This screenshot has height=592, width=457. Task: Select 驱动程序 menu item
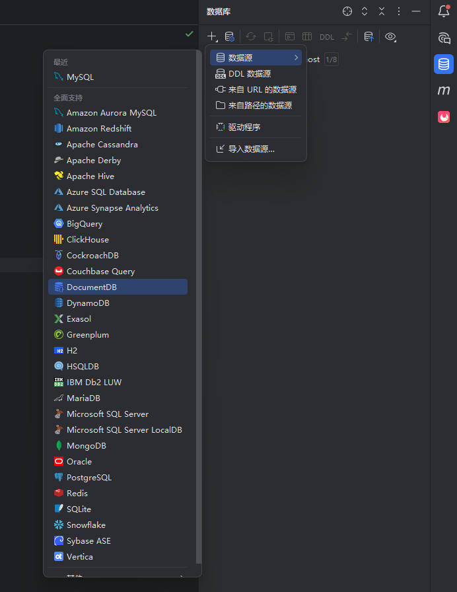(244, 127)
